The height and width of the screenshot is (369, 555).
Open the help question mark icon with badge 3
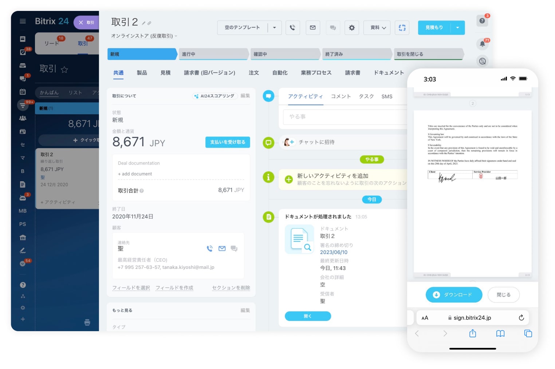click(x=482, y=21)
